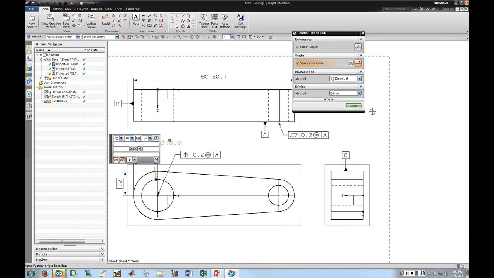Click the Specify Location crosshair icon

coord(358,63)
